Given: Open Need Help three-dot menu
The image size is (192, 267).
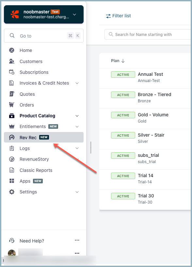Looking at the screenshot, I should click(77, 240).
